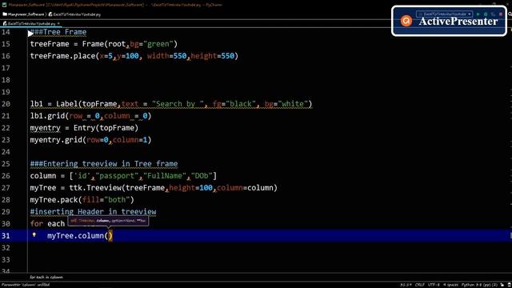Click line number 31 in gutter
The width and height of the screenshot is (512, 288).
click(6, 236)
